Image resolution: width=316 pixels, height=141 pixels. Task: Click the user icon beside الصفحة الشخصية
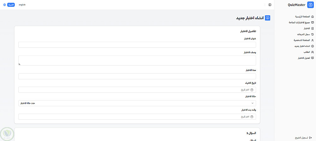pyautogui.click(x=313, y=40)
